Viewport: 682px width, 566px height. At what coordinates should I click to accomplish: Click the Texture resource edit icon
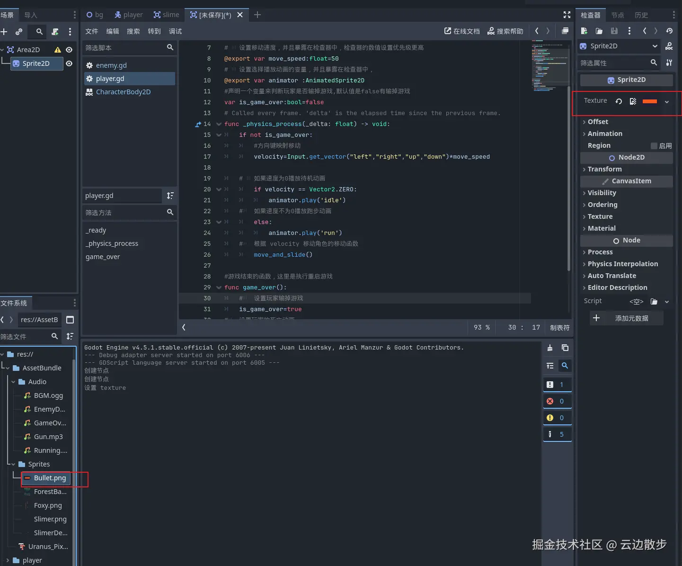[633, 101]
